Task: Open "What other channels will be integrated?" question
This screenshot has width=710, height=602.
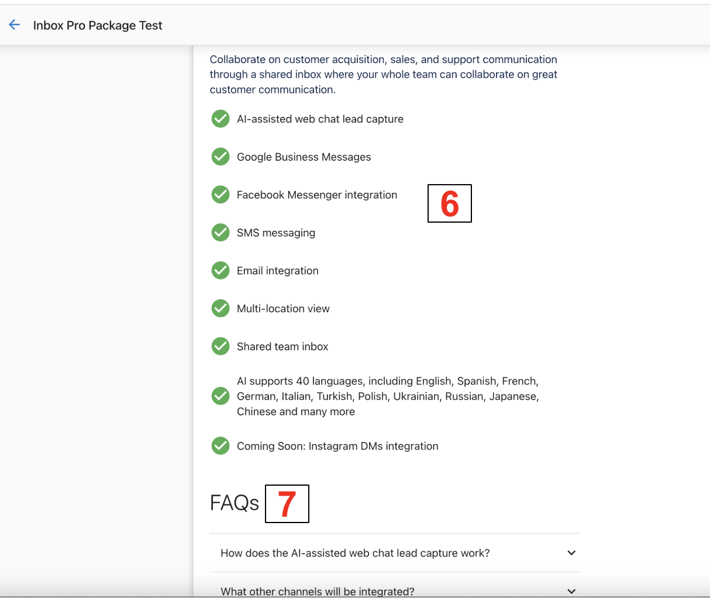Action: click(318, 591)
